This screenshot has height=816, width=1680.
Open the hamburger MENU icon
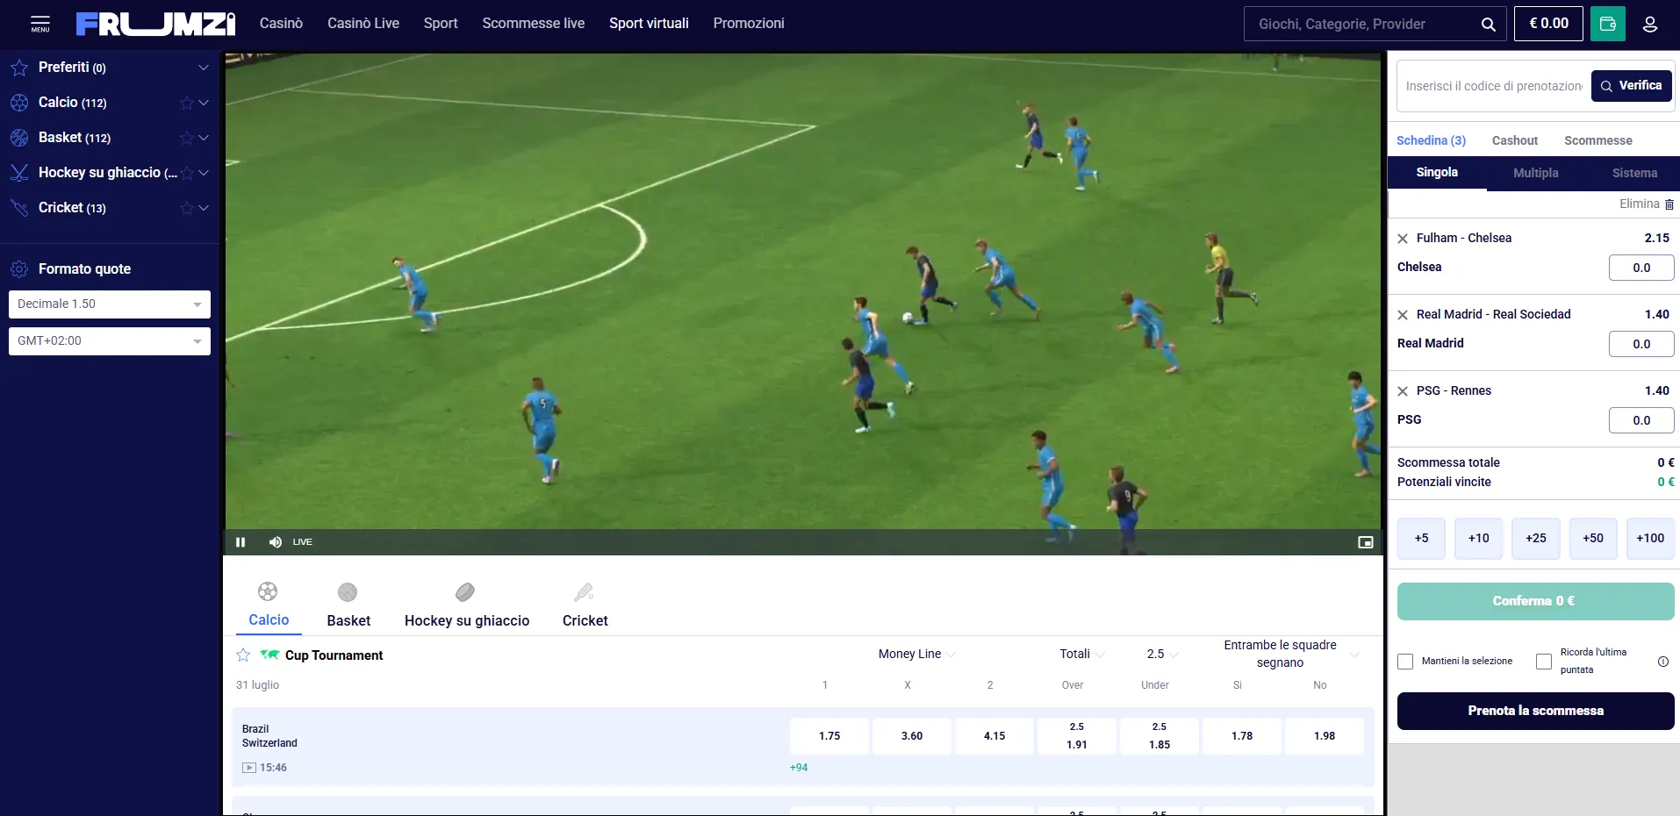click(40, 24)
